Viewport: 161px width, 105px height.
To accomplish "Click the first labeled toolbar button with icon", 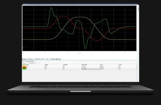I will (x=53, y=59).
